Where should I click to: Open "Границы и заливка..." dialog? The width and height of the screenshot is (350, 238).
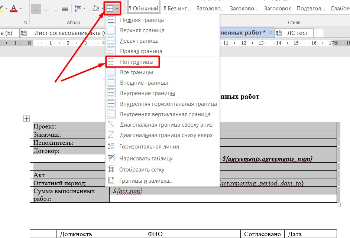coord(146,181)
